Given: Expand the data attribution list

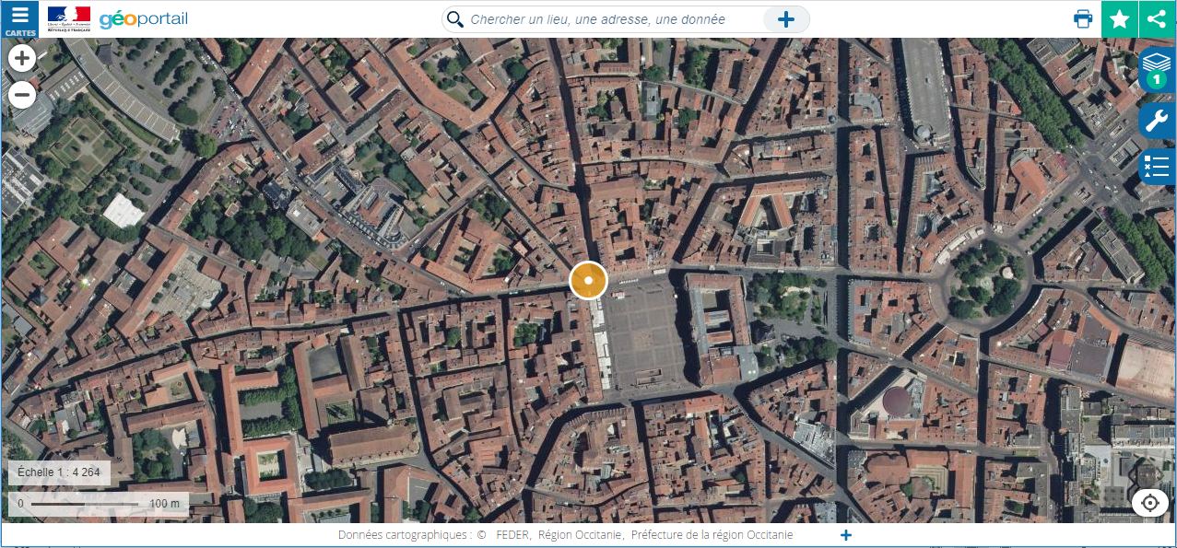Looking at the screenshot, I should pos(846,535).
